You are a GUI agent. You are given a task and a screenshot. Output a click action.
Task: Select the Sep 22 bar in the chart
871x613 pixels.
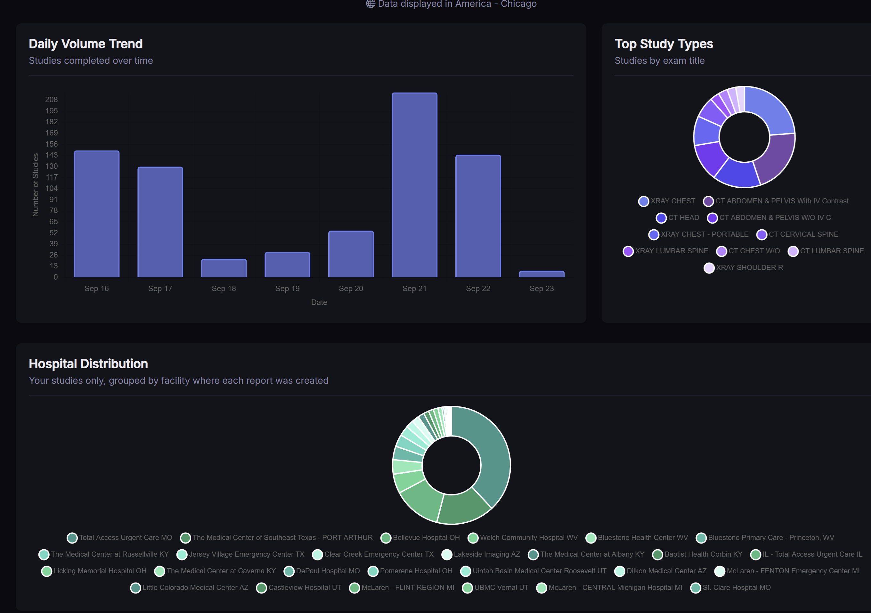478,216
